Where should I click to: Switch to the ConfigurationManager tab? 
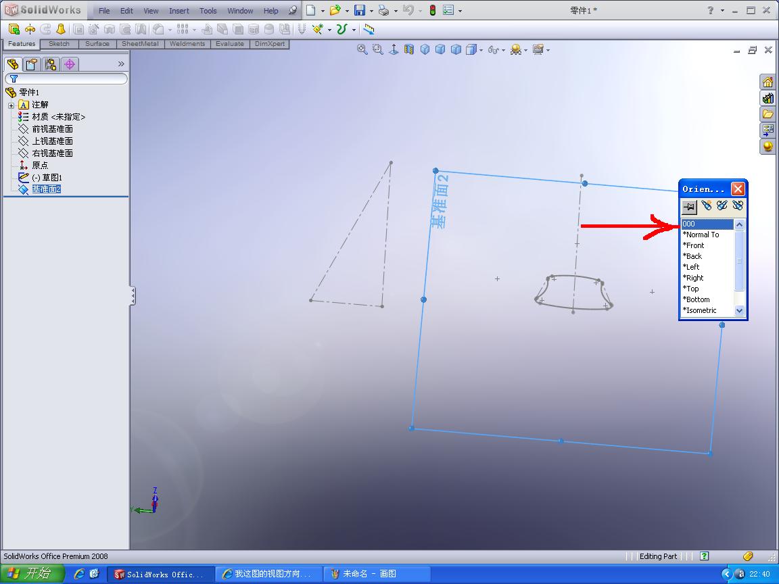tap(50, 64)
